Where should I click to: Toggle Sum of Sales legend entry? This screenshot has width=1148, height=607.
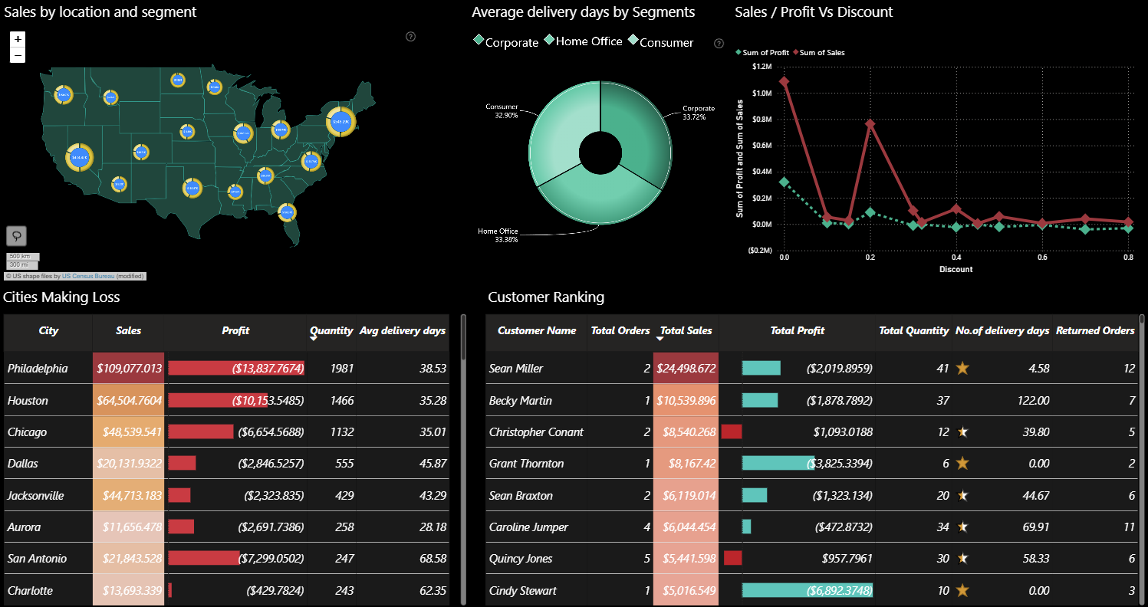pyautogui.click(x=819, y=53)
